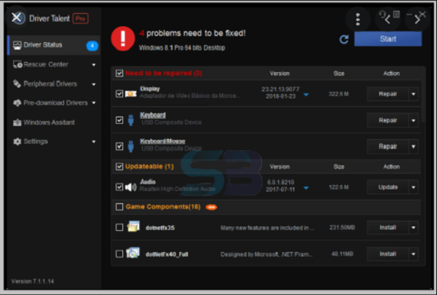This screenshot has width=437, height=295.
Task: Uncheck the Audio Realtek driver checkbox
Action: click(x=119, y=186)
